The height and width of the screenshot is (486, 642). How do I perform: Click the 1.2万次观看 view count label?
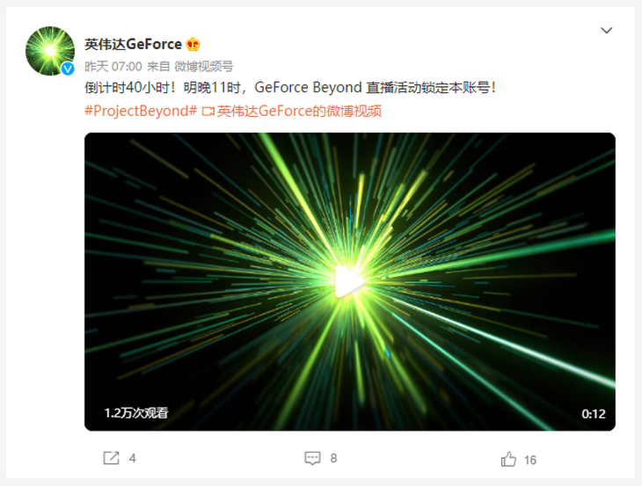tap(136, 413)
